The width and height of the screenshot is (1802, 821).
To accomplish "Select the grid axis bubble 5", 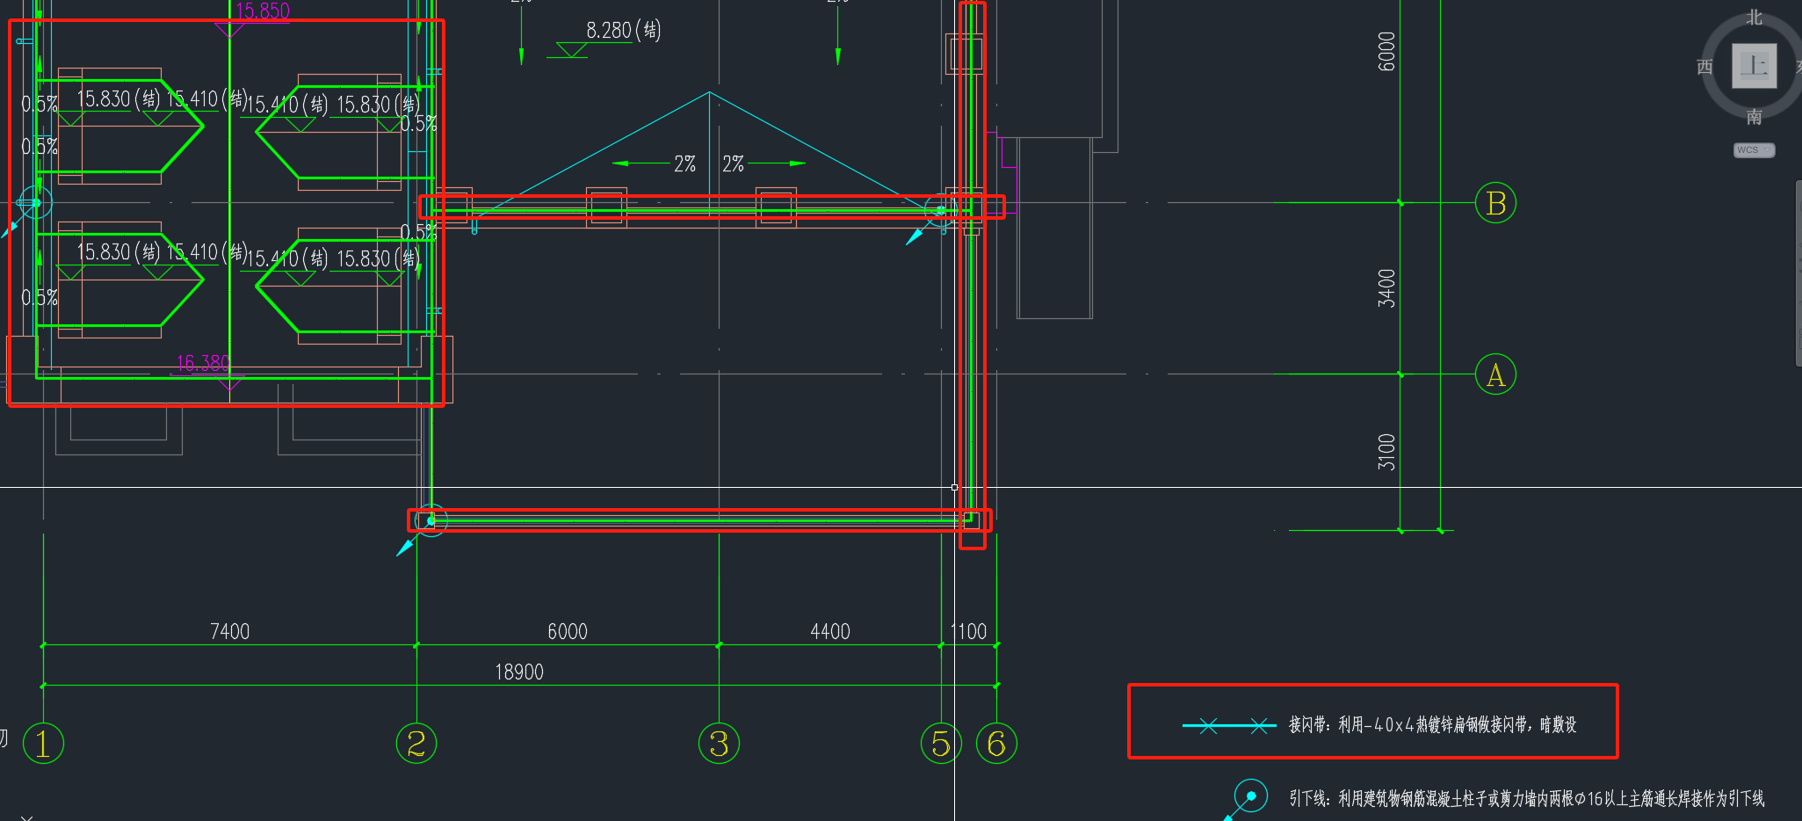I will [x=941, y=744].
